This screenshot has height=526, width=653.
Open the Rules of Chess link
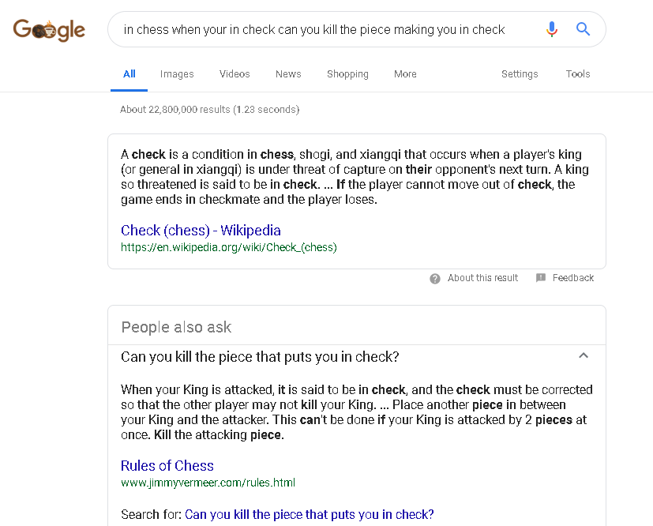pos(167,466)
